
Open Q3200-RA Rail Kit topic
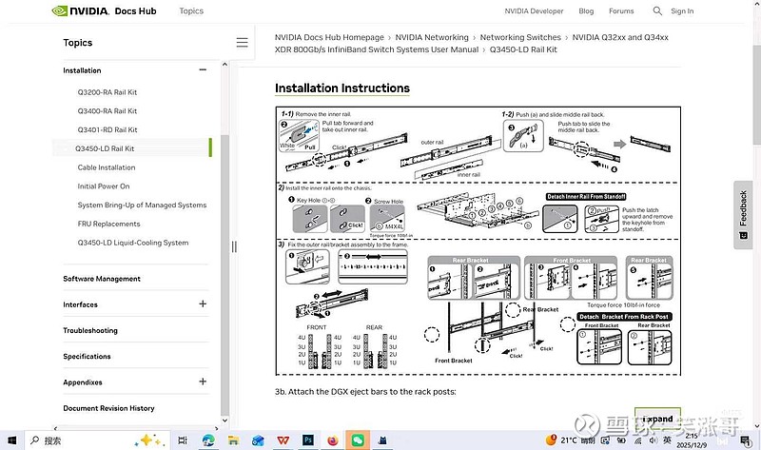point(107,92)
